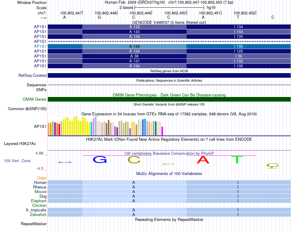This screenshot has height=231, width=291.
Task: Click the large blue G in PhyloP logo
Action: point(100,159)
